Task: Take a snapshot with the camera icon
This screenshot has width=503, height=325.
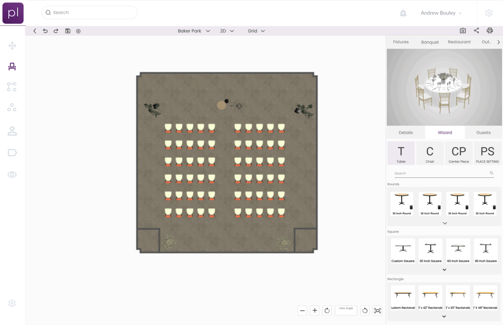Action: (x=463, y=30)
